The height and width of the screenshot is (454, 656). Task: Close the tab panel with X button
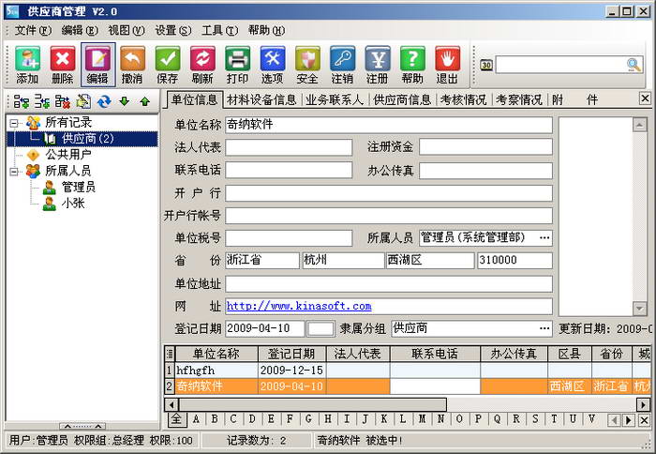(x=645, y=98)
